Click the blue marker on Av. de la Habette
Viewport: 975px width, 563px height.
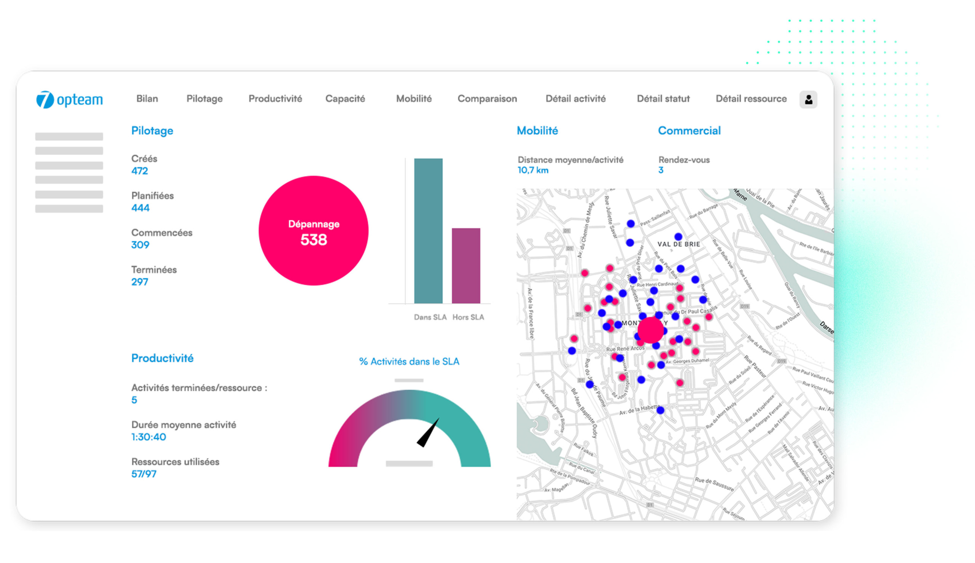(660, 410)
